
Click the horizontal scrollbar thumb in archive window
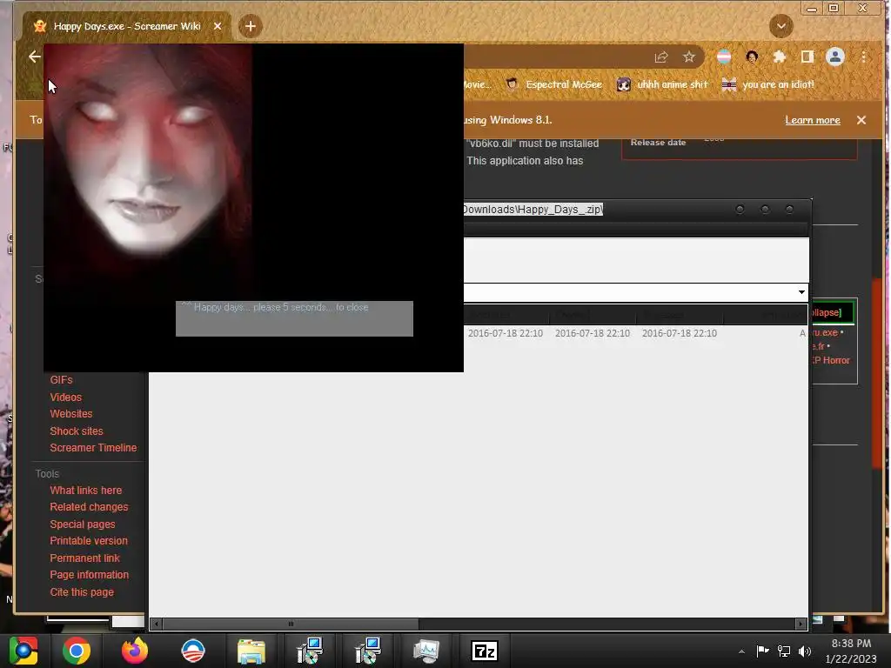pyautogui.click(x=291, y=624)
